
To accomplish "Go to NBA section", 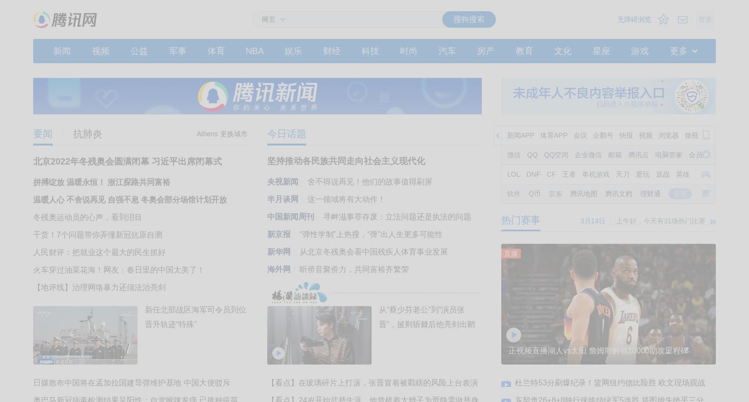I will point(255,51).
